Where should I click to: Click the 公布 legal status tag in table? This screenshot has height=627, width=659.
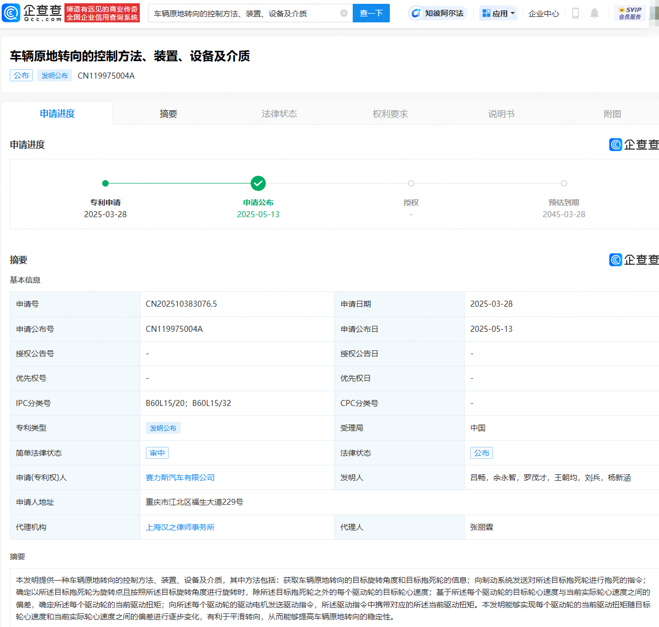[482, 453]
